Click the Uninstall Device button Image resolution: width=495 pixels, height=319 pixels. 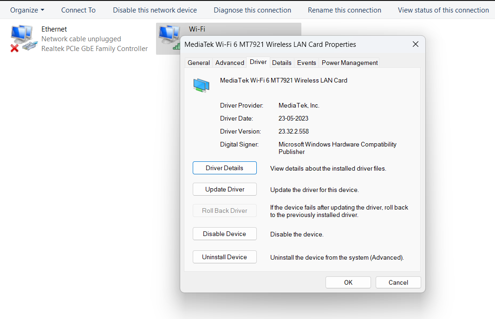pyautogui.click(x=224, y=257)
